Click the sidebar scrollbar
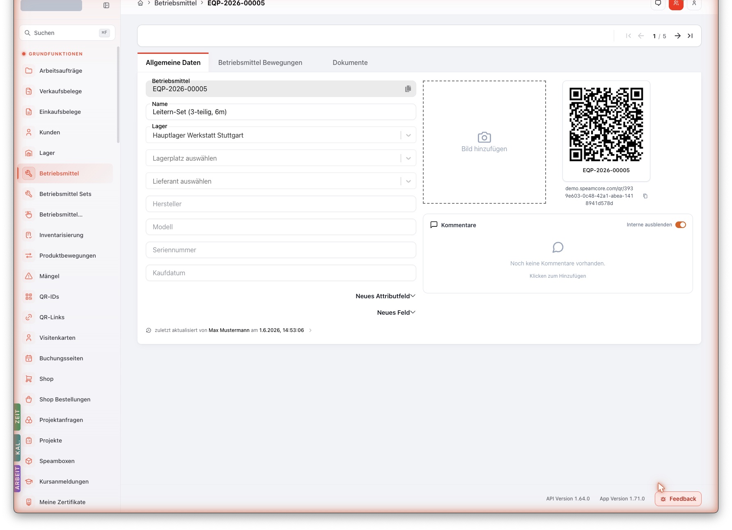Screen dimensions: 732x530 tap(118, 94)
